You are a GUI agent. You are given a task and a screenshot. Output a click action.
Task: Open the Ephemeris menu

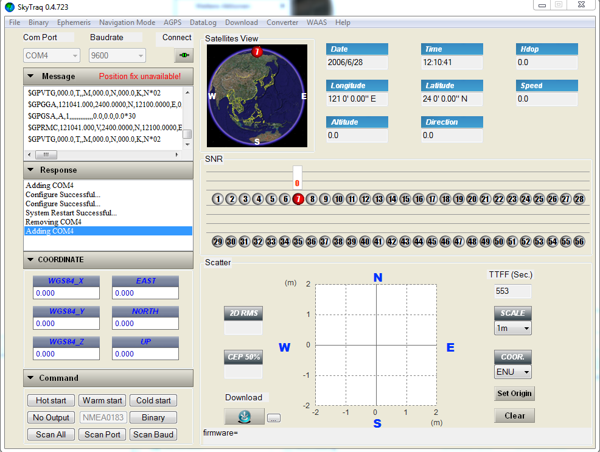coord(74,23)
